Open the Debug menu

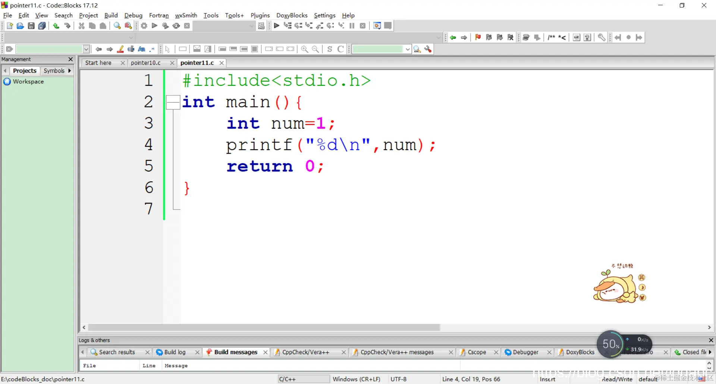coord(133,15)
